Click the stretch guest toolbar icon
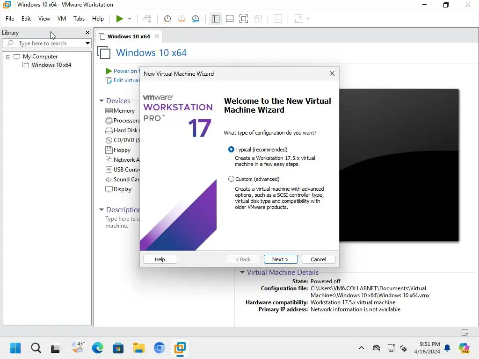The image size is (479, 359). [298, 19]
